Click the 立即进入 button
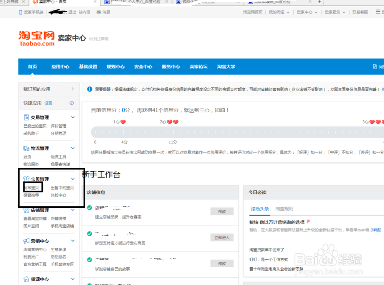 click(222, 237)
